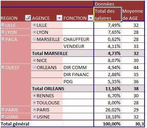Collapse the ORLEANS agency row

pos(34,67)
